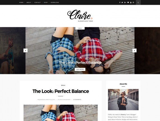Image resolution: width=160 pixels, height=121 pixels.
Task: Open the About menu item
Action: [29, 3]
